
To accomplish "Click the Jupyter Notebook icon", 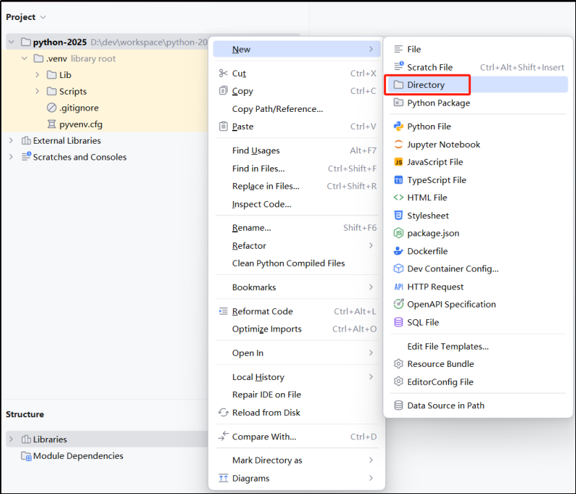I will point(399,144).
